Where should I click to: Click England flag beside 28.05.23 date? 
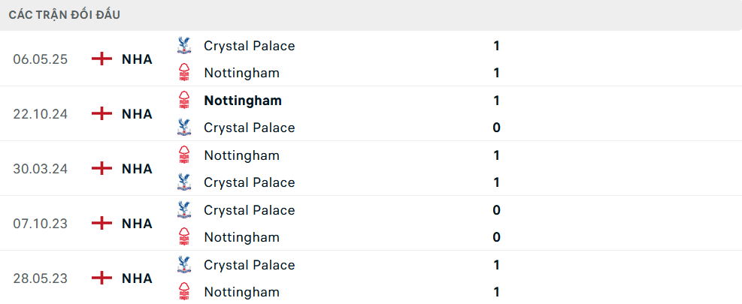point(101,278)
